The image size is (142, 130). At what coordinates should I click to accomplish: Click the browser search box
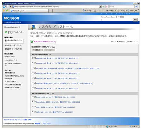click(x=121, y=7)
